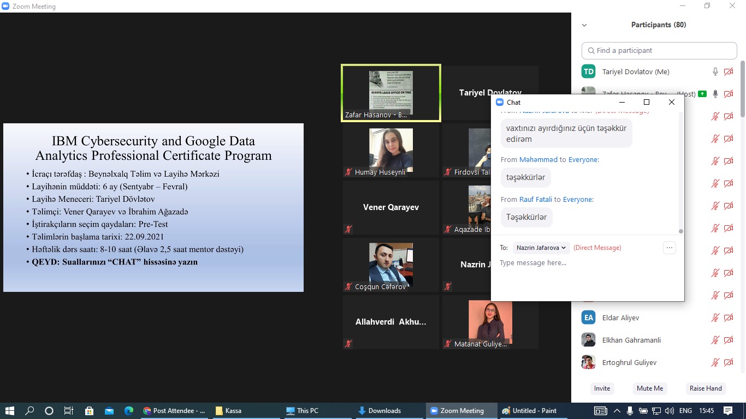The width and height of the screenshot is (746, 419).
Task: Click the Invite button
Action: (602, 388)
